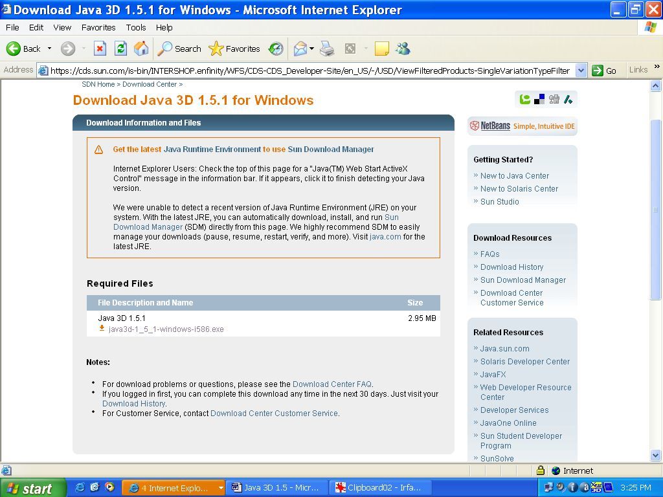Image resolution: width=663 pixels, height=497 pixels.
Task: Click the green bookmark icon beside page title
Action: click(x=524, y=99)
